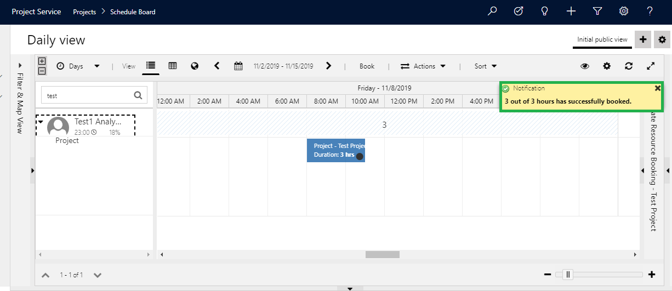Viewport: 672px width, 291px height.
Task: Refresh the schedule board
Action: [x=629, y=66]
